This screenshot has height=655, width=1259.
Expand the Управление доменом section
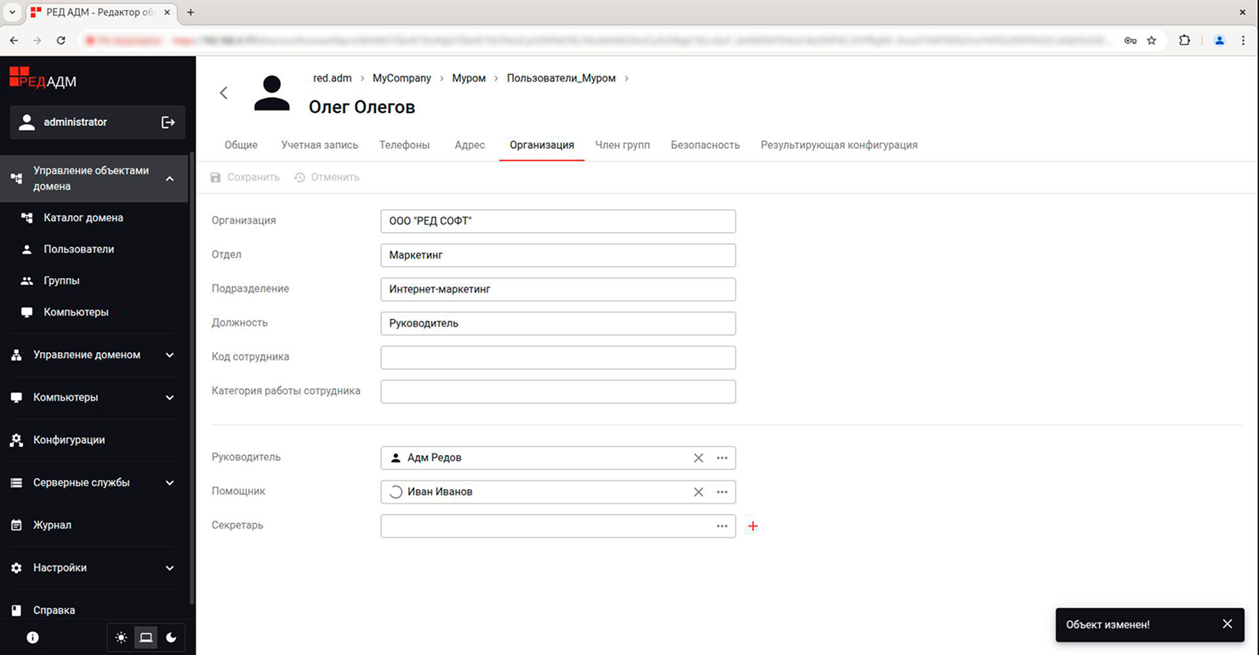[x=169, y=355]
